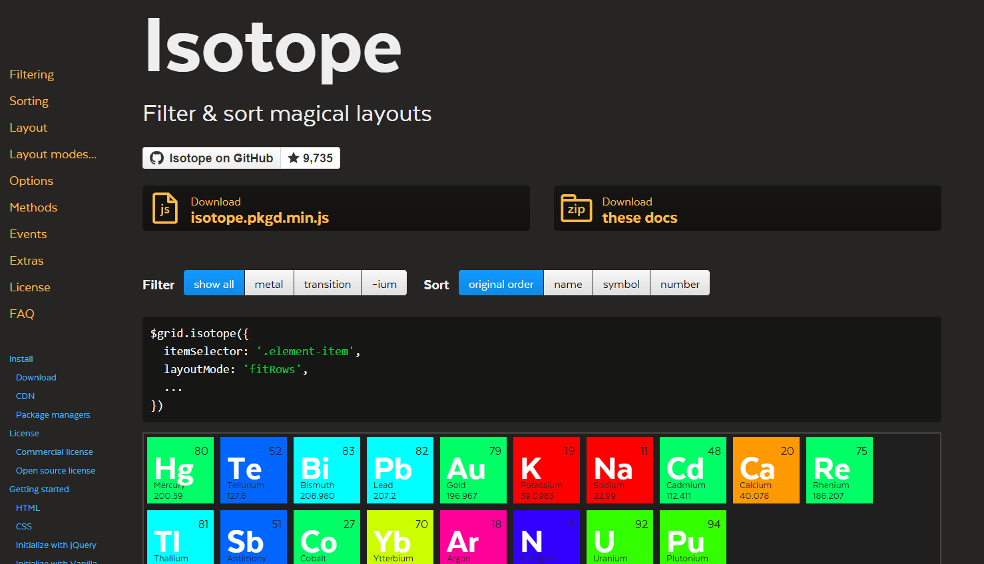Viewport: 984px width, 564px height.
Task: Open Isotope on GitHub button
Action: coord(212,158)
